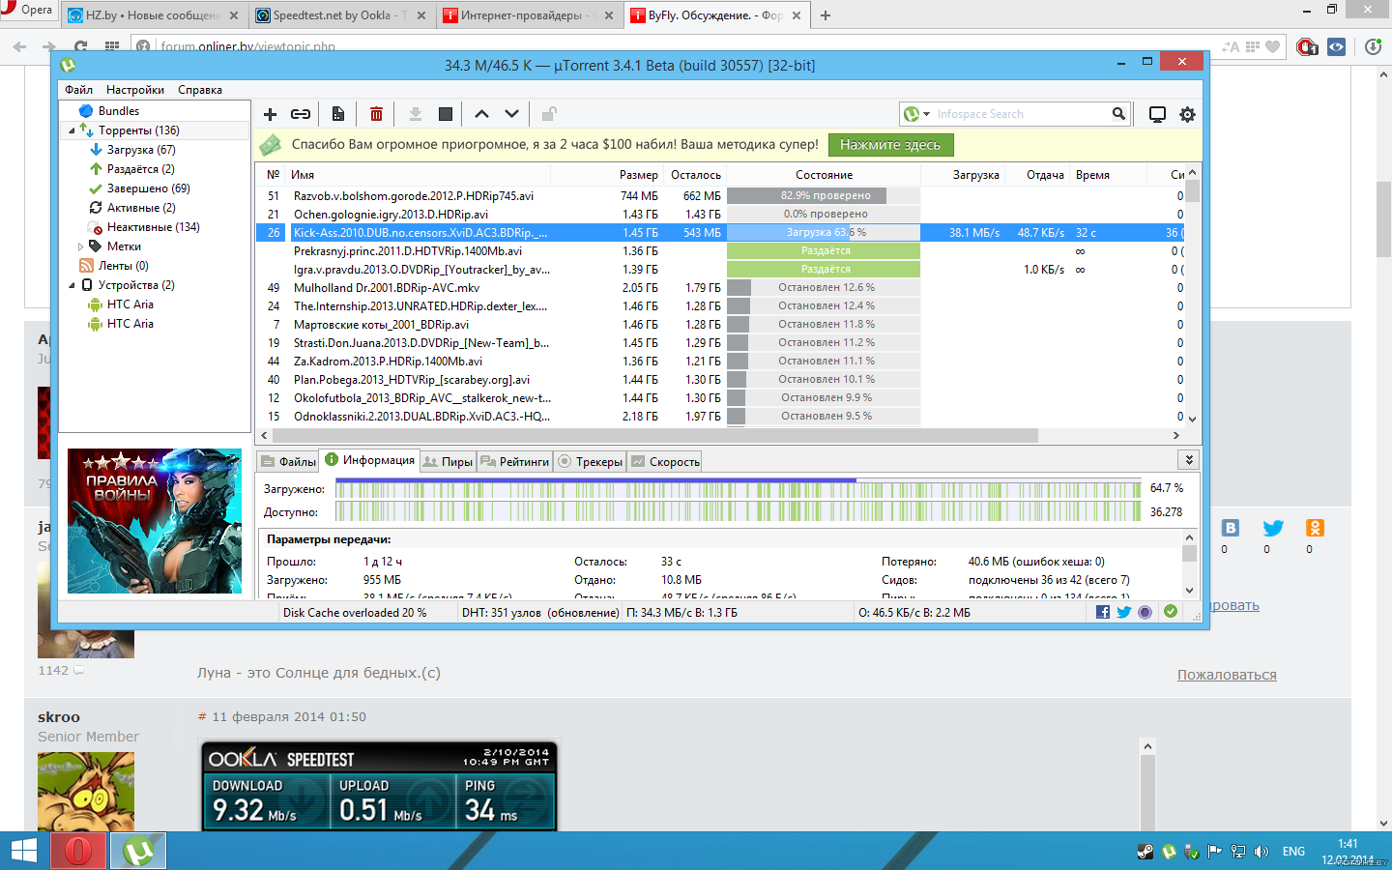The image size is (1392, 870).
Task: Open the search provider dropdown arrow
Action: pyautogui.click(x=927, y=114)
